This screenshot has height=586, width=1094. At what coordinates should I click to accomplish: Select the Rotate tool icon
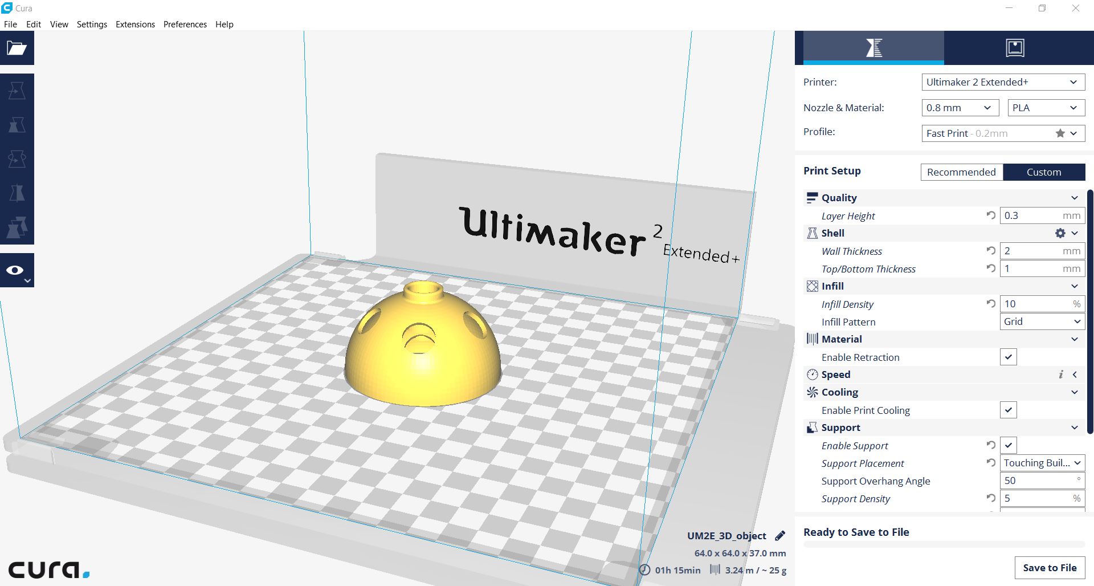click(x=17, y=159)
